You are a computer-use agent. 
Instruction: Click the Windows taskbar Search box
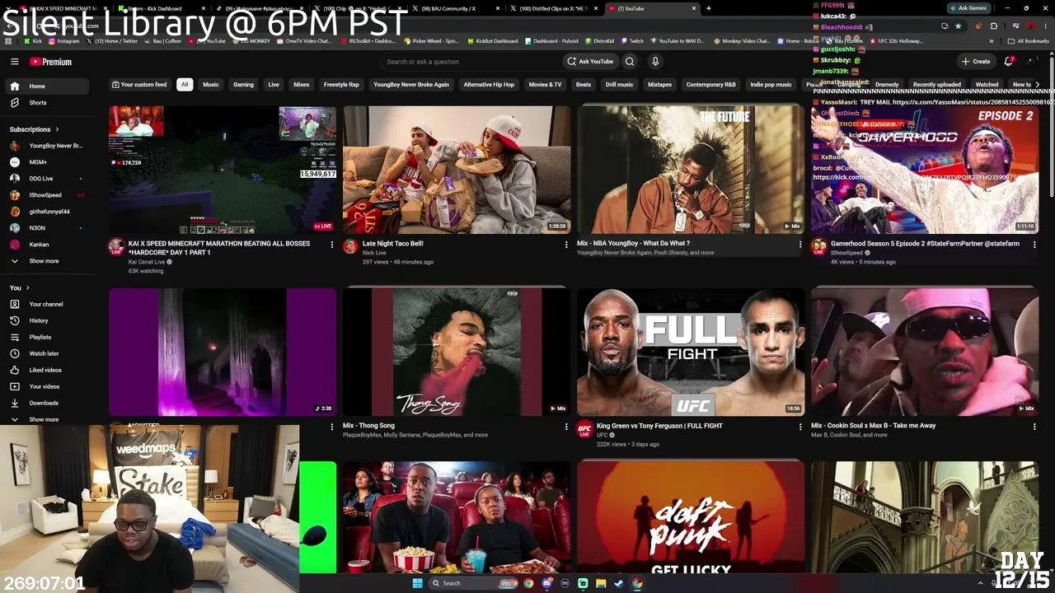(472, 583)
